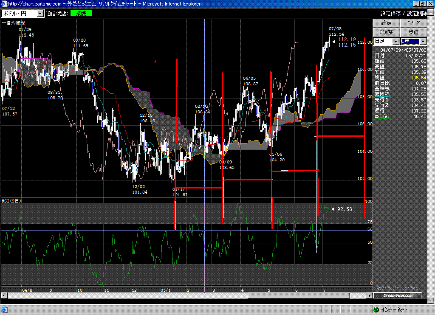Click the 先行2 label in data panel
Screen dimensions: 435x315
(x=381, y=105)
